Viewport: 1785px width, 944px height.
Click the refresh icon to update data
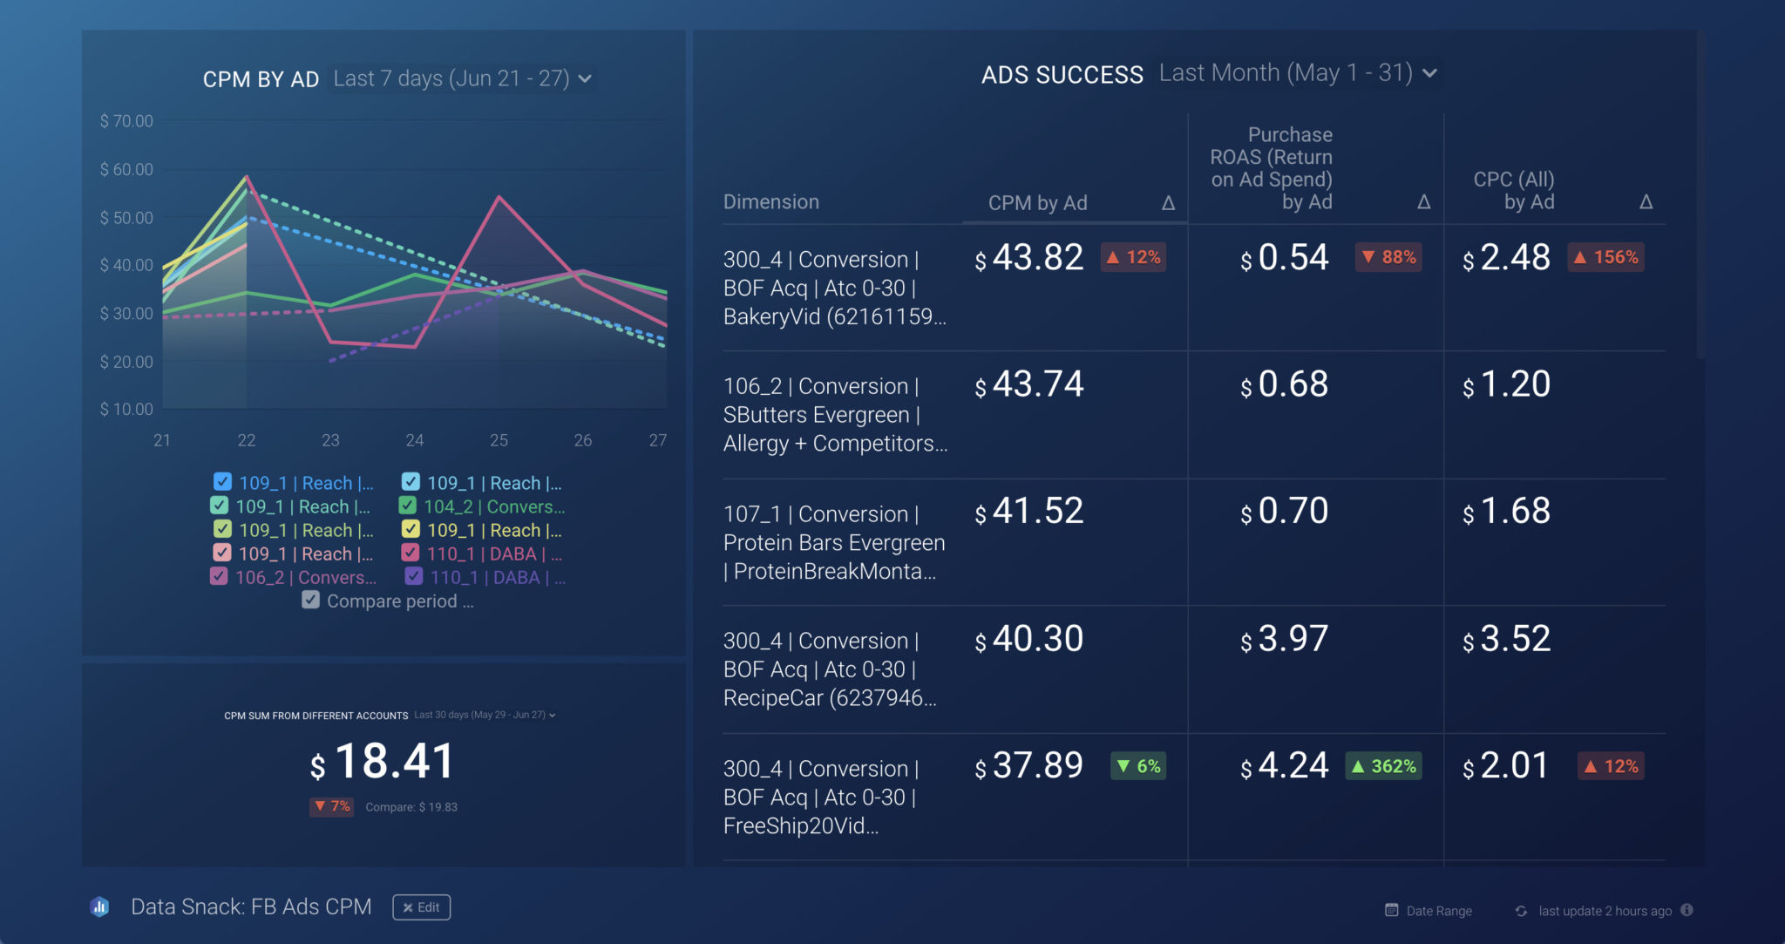click(1522, 910)
